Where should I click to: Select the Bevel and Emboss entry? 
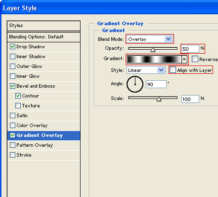point(44,86)
